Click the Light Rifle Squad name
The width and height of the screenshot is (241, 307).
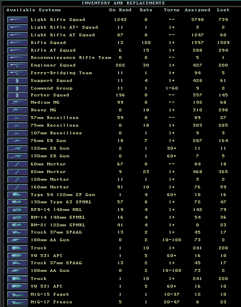click(x=58, y=20)
